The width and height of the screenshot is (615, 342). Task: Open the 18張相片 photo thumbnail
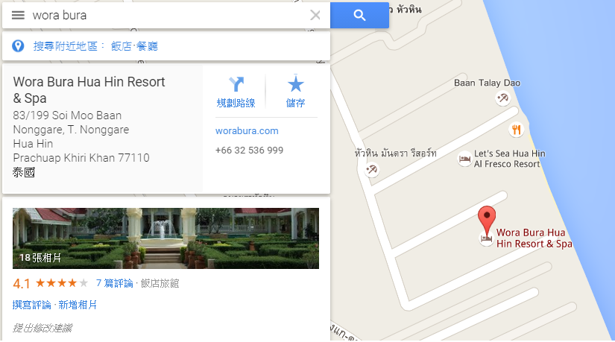165,238
